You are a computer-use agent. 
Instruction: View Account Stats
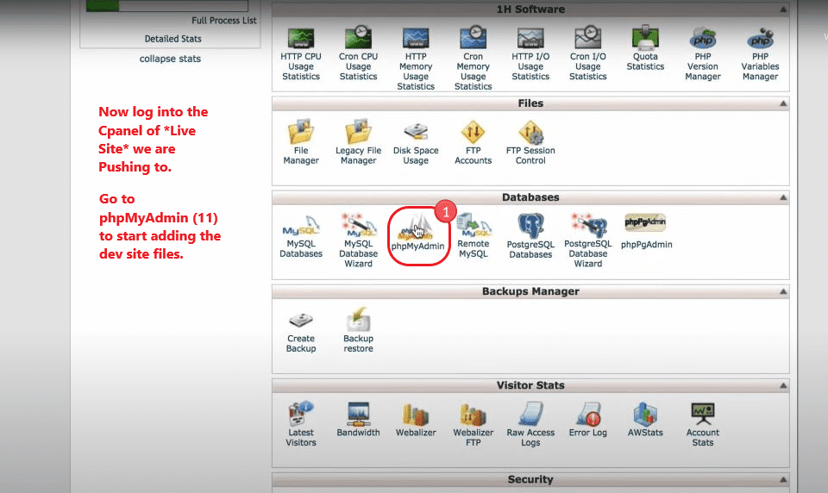(x=702, y=424)
